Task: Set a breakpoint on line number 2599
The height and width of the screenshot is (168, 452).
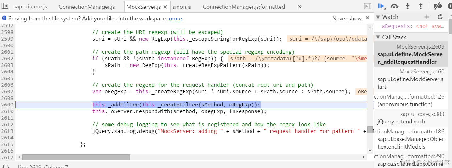Action: pos(7,39)
